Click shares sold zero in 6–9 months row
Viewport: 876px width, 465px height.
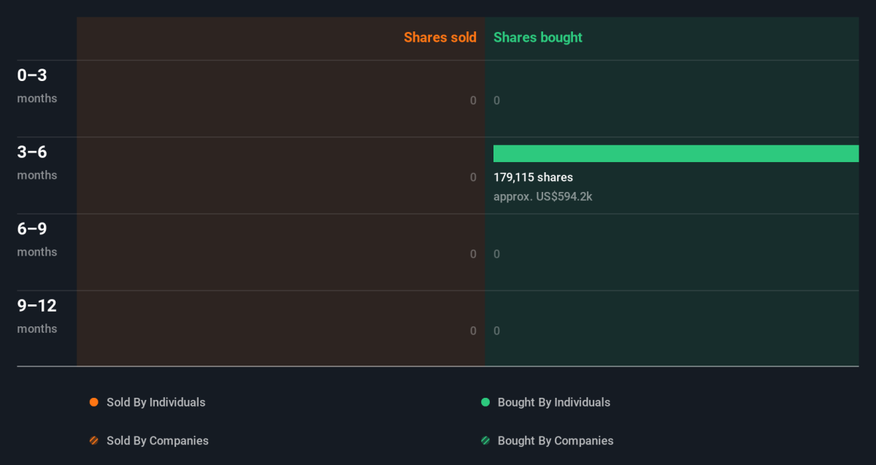tap(473, 254)
